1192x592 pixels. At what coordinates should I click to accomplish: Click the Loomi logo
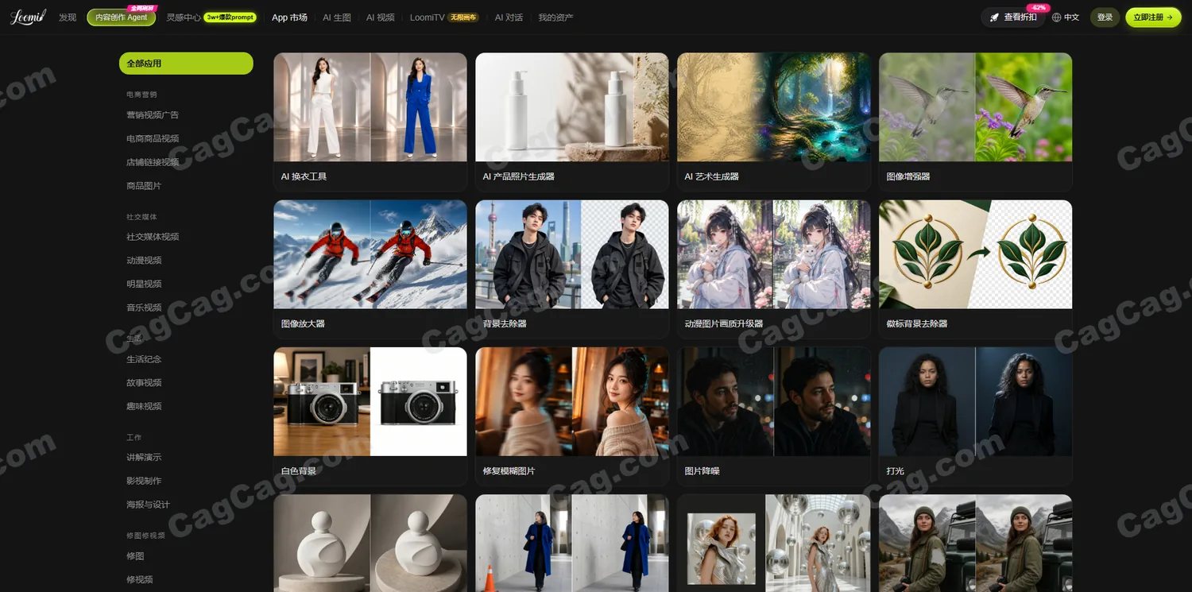[x=28, y=17]
